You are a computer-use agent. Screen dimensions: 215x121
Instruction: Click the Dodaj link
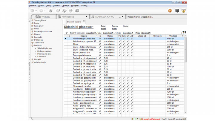103,26
